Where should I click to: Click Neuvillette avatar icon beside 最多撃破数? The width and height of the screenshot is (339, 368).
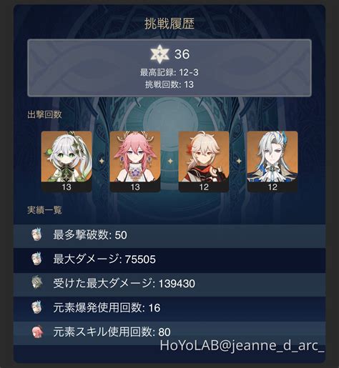tap(37, 234)
